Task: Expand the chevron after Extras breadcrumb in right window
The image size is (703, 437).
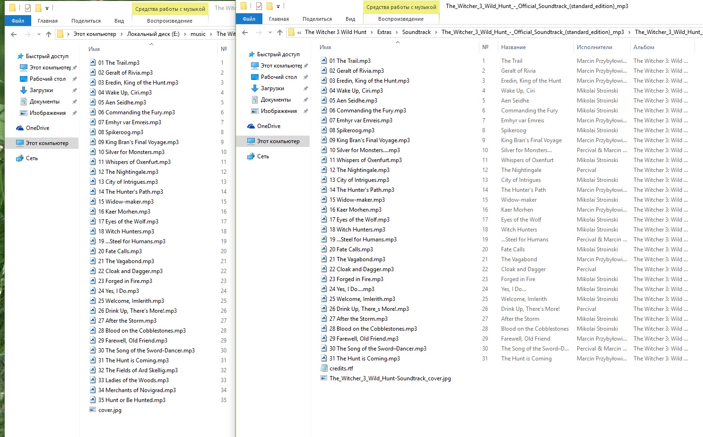Action: point(397,32)
